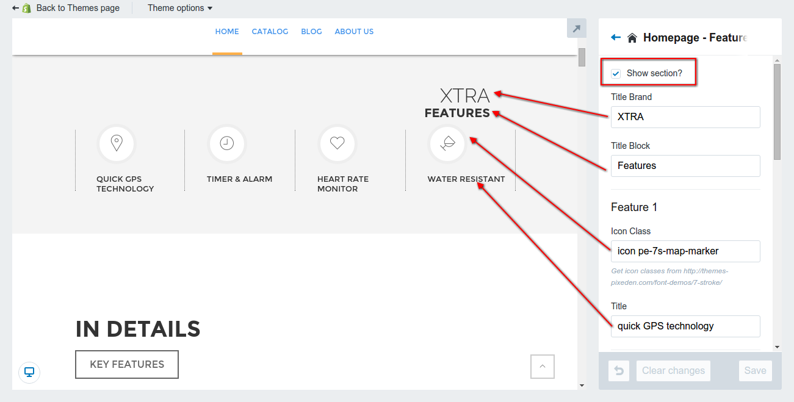Click the home icon in settings panel
794x402 pixels.
point(632,38)
